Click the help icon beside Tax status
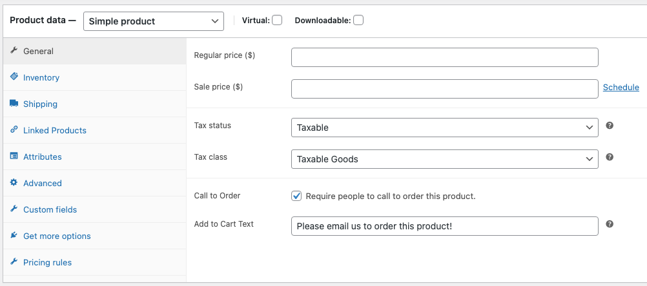 coord(610,126)
